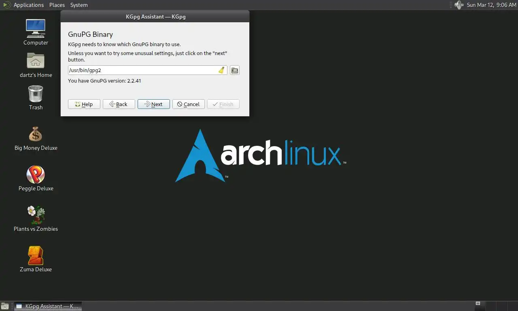Click the show desktop icon in bottom panel
Viewport: 518px width, 311px height.
pos(5,306)
